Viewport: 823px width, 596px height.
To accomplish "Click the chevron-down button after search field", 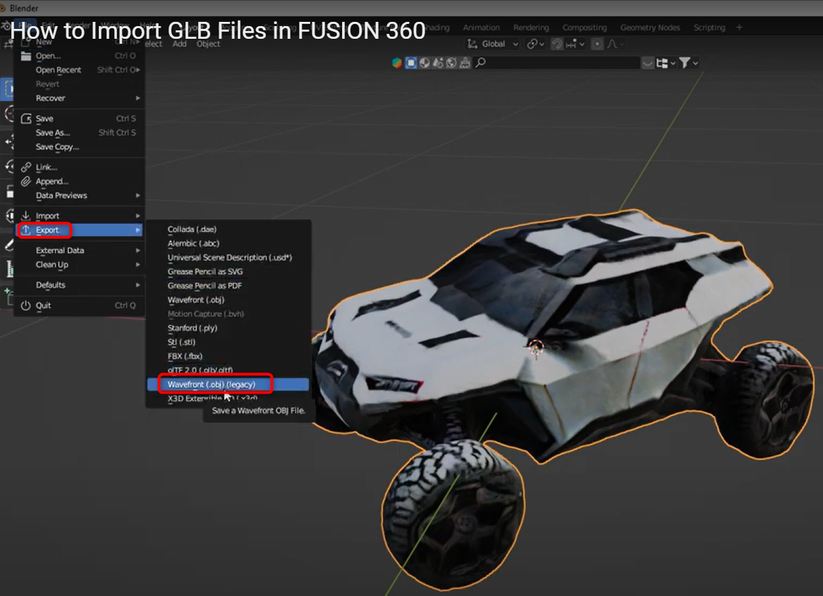I will click(647, 63).
